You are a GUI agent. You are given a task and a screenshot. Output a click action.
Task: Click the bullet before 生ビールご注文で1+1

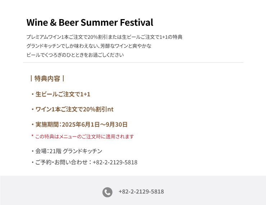point(33,94)
